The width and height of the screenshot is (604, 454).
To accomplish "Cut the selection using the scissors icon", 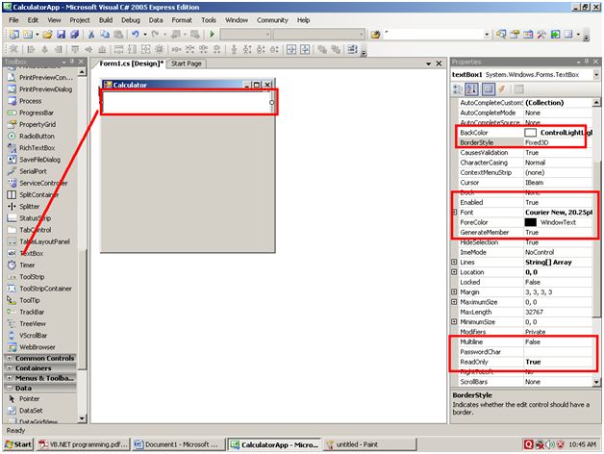I will click(91, 35).
